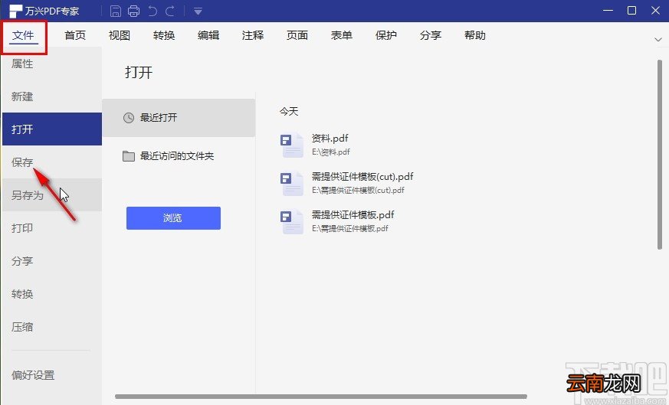Choose 转换 in the file sidebar
Image resolution: width=669 pixels, height=405 pixels.
click(52, 294)
